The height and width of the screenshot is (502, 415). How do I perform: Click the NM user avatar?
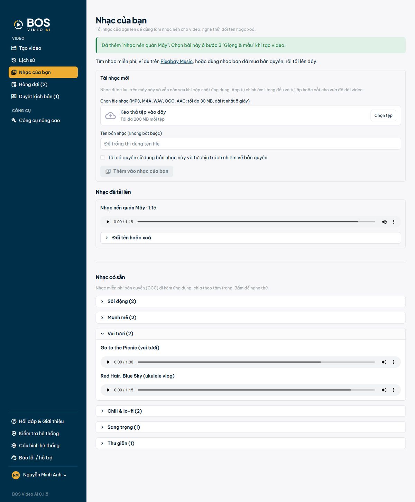(x=16, y=475)
